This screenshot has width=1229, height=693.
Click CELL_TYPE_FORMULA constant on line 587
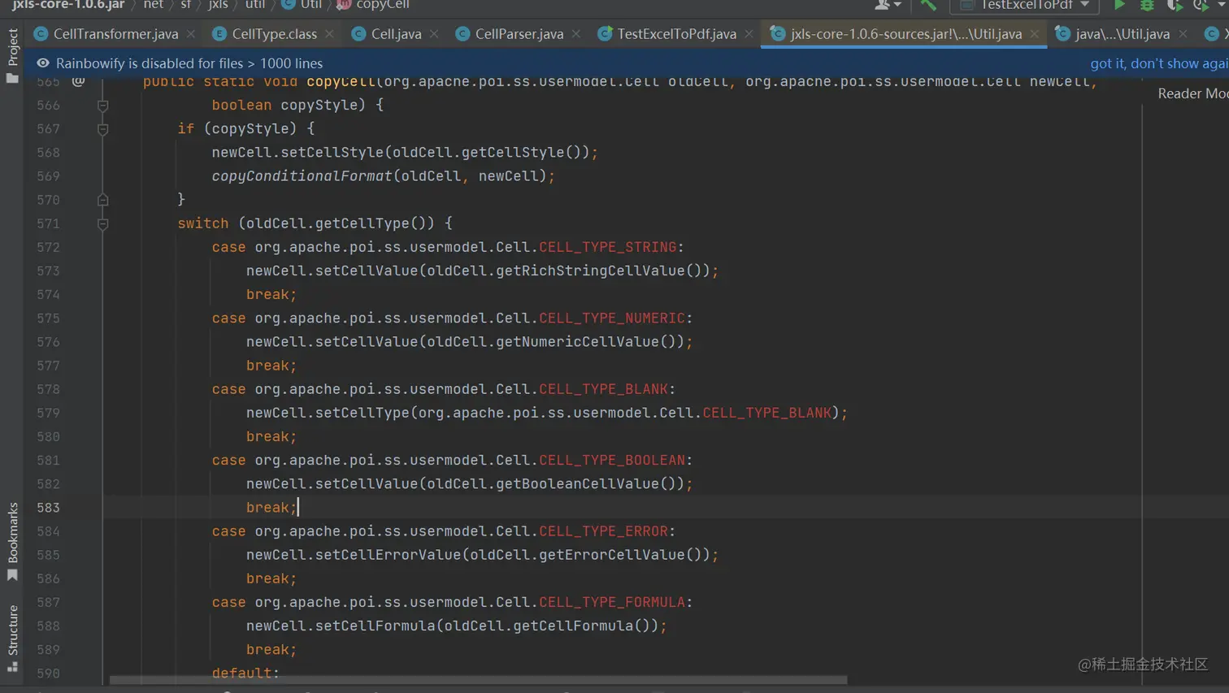[612, 603]
